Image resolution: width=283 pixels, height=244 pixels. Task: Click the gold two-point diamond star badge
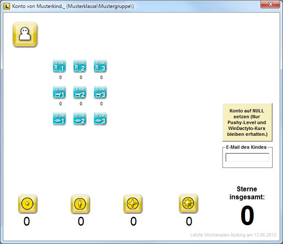[80, 204]
